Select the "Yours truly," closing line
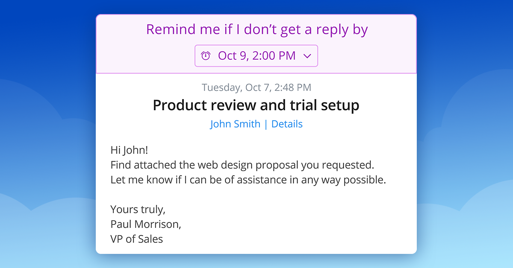Viewport: 513px width, 268px height. (x=138, y=209)
